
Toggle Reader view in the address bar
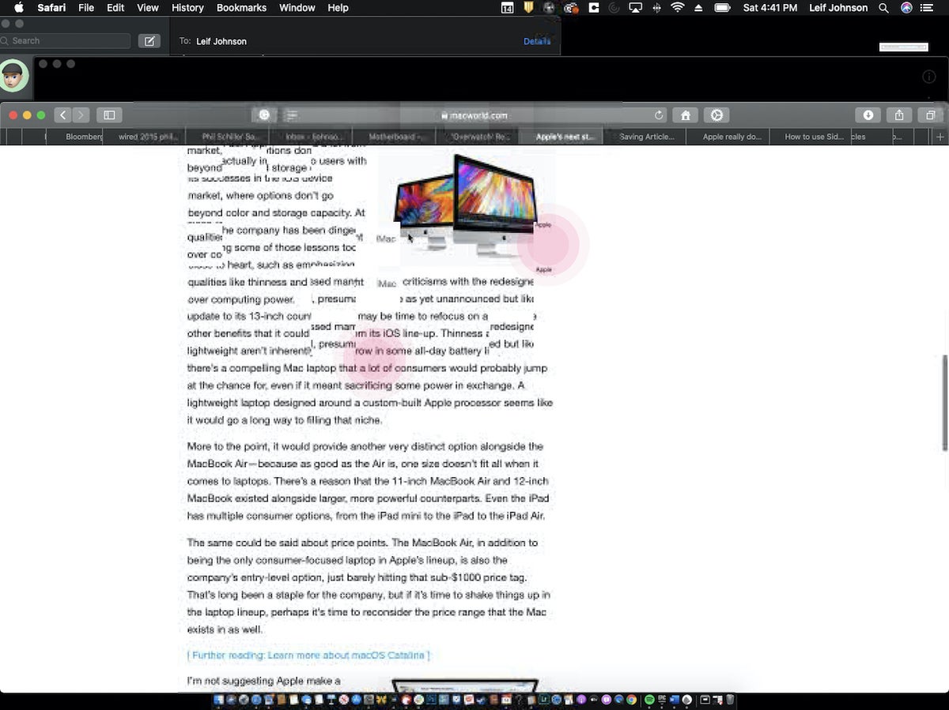(292, 115)
